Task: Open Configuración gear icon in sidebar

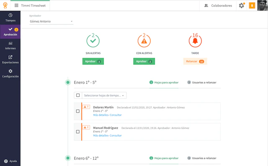Action: click(10, 71)
